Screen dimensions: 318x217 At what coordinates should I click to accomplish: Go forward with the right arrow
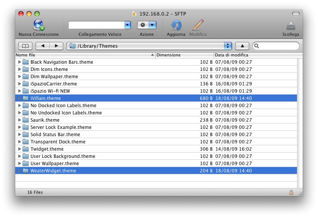[x=56, y=46]
